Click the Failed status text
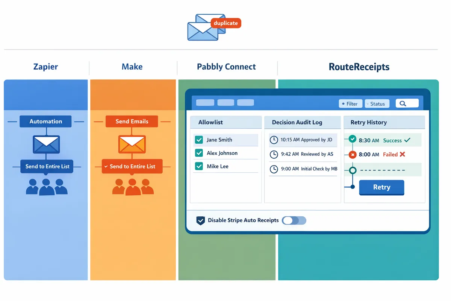The width and height of the screenshot is (451, 301). pyautogui.click(x=390, y=154)
